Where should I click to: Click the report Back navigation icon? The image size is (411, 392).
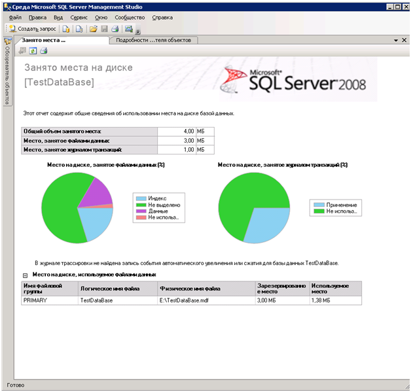[x=22, y=50]
